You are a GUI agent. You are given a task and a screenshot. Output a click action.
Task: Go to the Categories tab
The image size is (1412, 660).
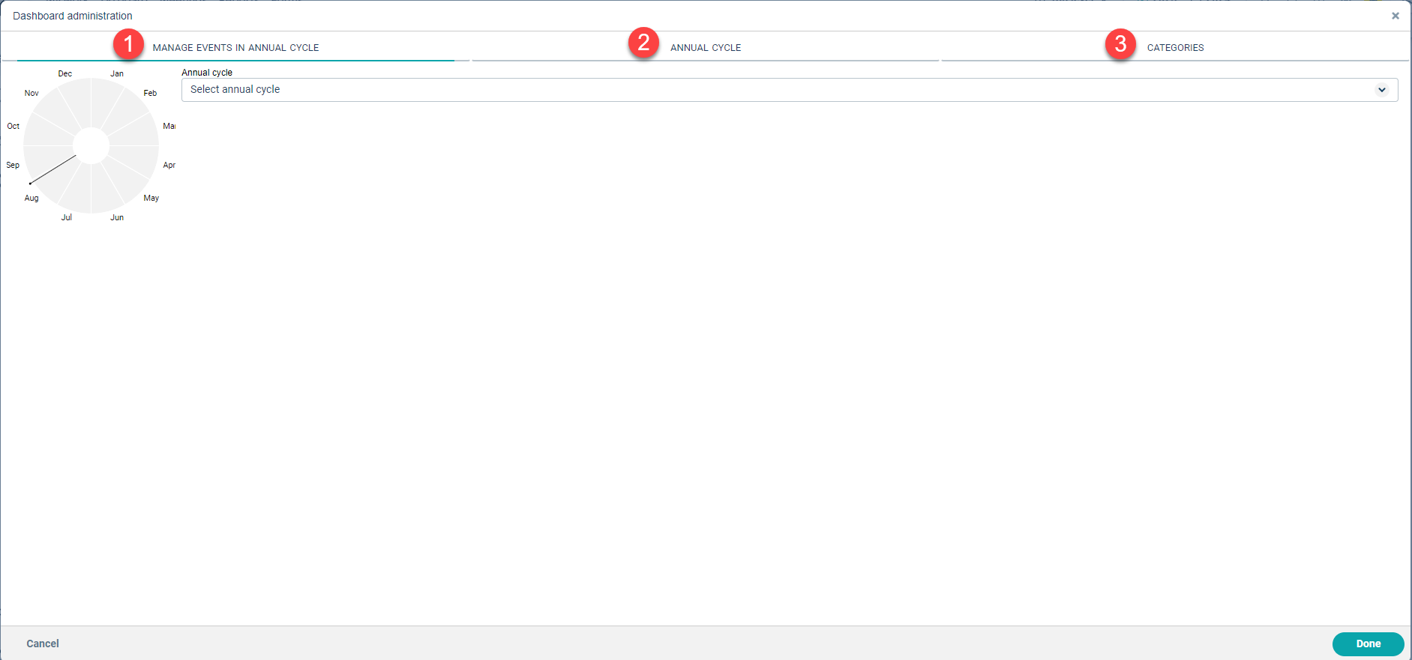[x=1175, y=47]
